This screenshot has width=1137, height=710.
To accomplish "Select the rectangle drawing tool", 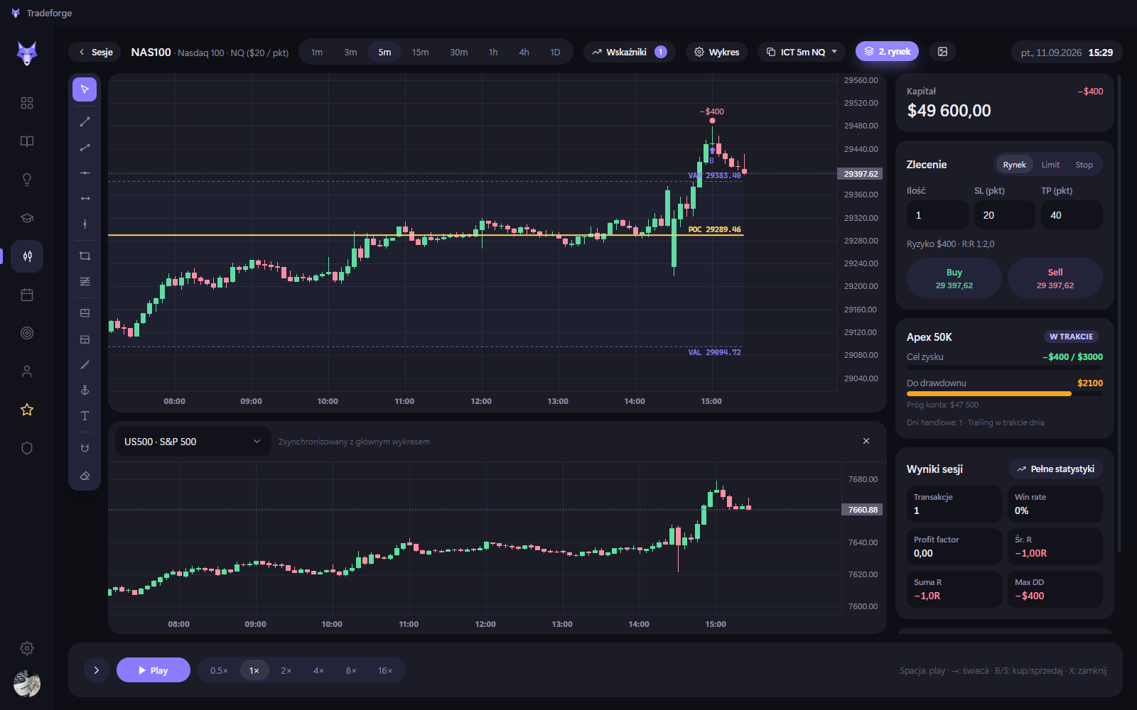I will coord(85,256).
